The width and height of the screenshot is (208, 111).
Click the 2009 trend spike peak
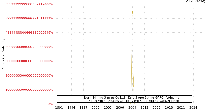132,11
